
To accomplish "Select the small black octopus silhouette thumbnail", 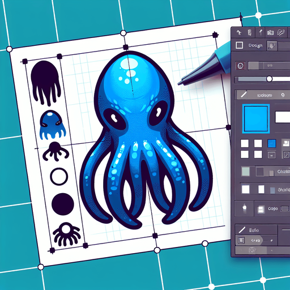I will click(56, 151).
